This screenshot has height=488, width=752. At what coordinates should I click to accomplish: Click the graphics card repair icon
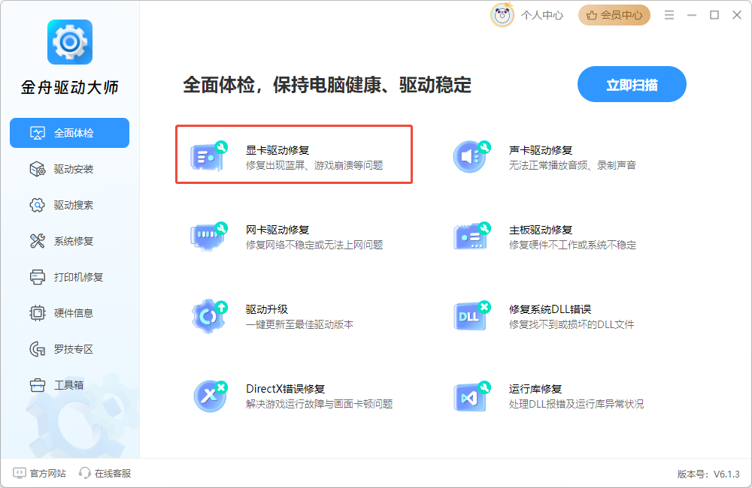(209, 156)
